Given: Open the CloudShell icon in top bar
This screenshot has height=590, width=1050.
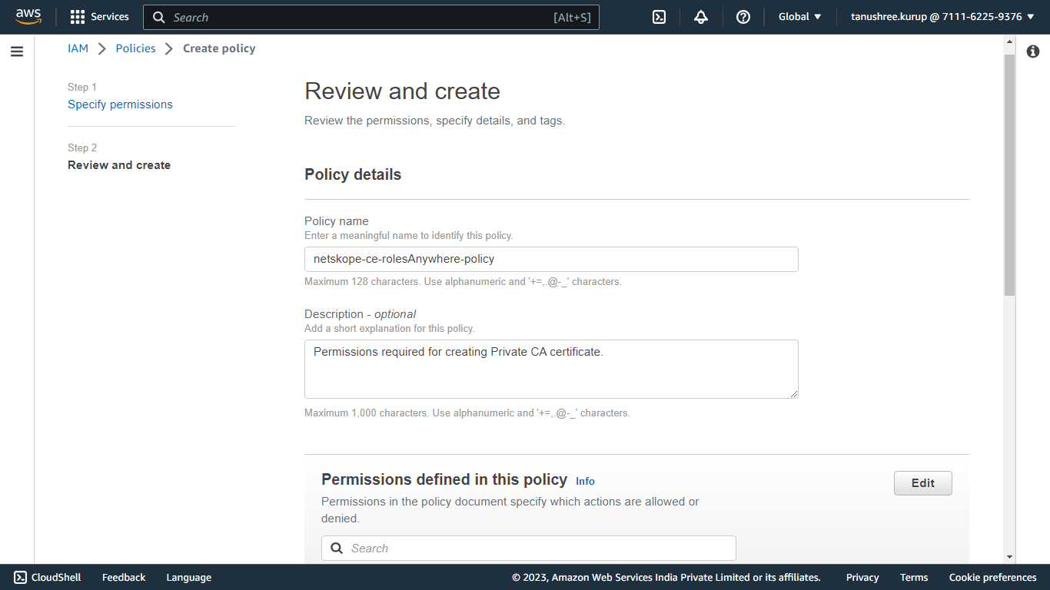Looking at the screenshot, I should coord(659,17).
